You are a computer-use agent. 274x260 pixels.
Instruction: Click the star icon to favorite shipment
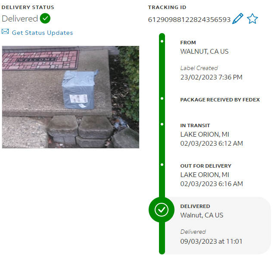pos(252,18)
